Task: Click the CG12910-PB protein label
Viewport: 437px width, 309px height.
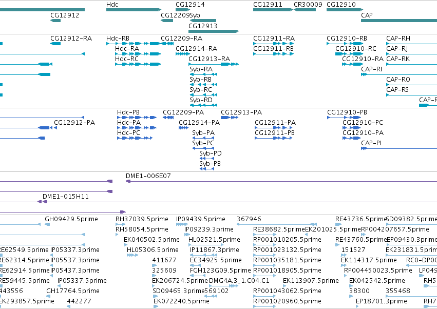Action: click(347, 112)
